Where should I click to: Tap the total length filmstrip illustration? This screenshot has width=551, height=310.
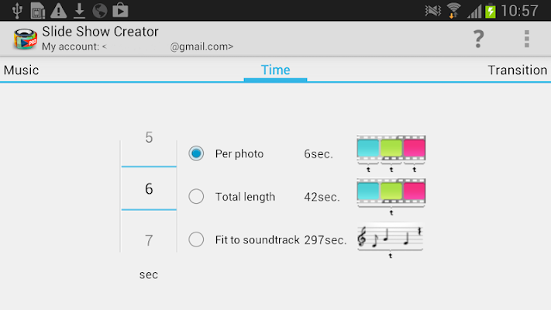(x=391, y=197)
